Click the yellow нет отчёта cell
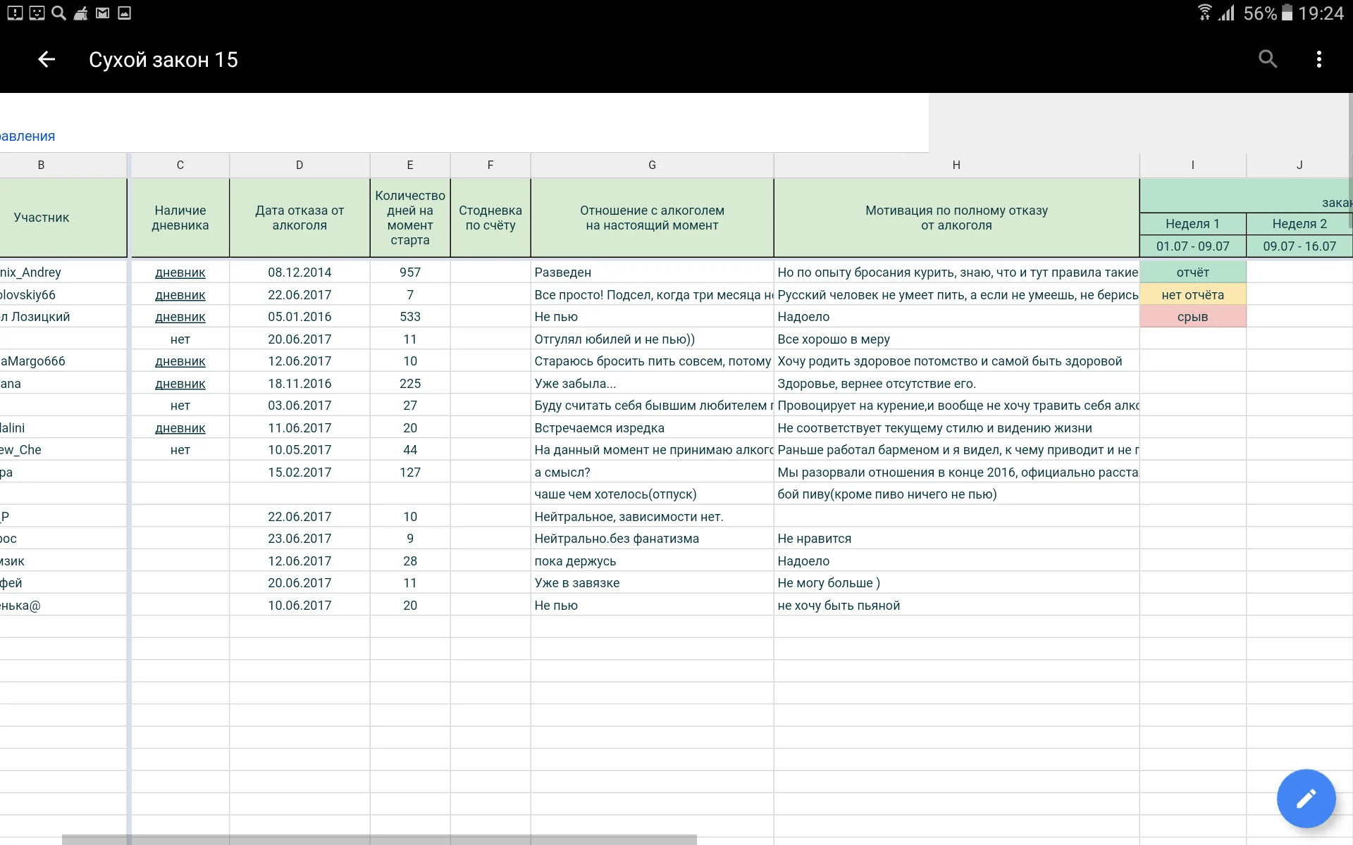The width and height of the screenshot is (1353, 845). tap(1192, 295)
